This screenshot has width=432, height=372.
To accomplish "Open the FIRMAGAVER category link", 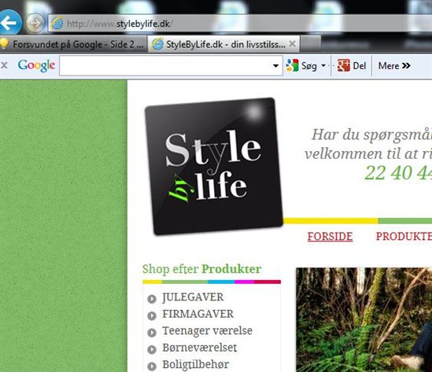I will click(x=198, y=314).
